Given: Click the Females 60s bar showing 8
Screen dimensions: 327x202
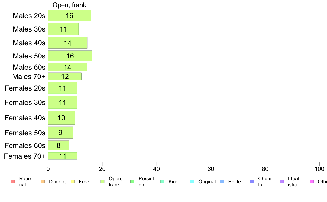Looking at the screenshot, I should (59, 145).
